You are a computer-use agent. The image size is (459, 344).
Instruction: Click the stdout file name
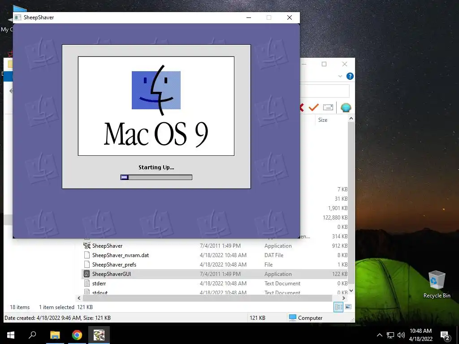tap(100, 292)
